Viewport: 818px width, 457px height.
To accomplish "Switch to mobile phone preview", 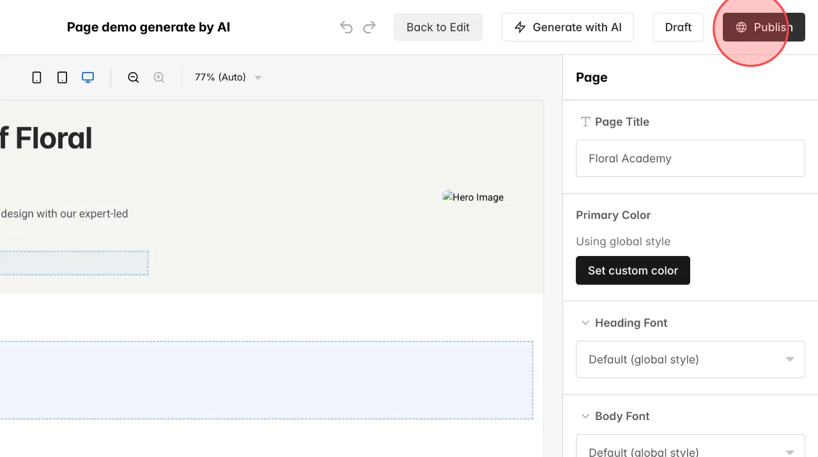I will (x=37, y=77).
